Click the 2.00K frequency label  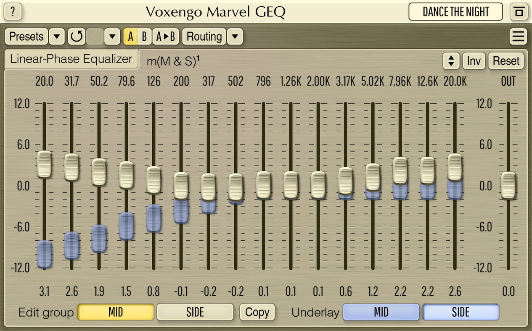tap(318, 81)
